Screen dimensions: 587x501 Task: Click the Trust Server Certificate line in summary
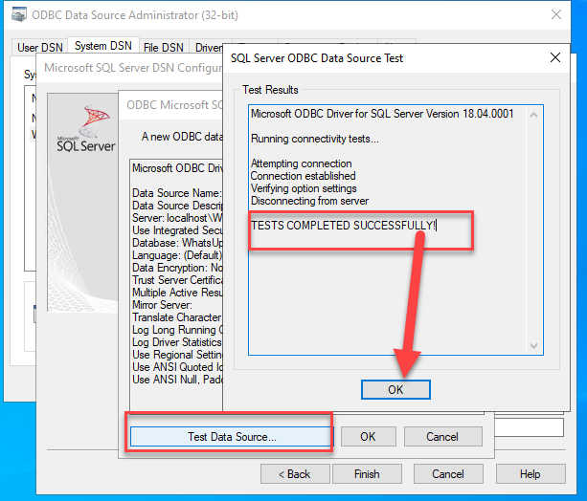pos(177,280)
